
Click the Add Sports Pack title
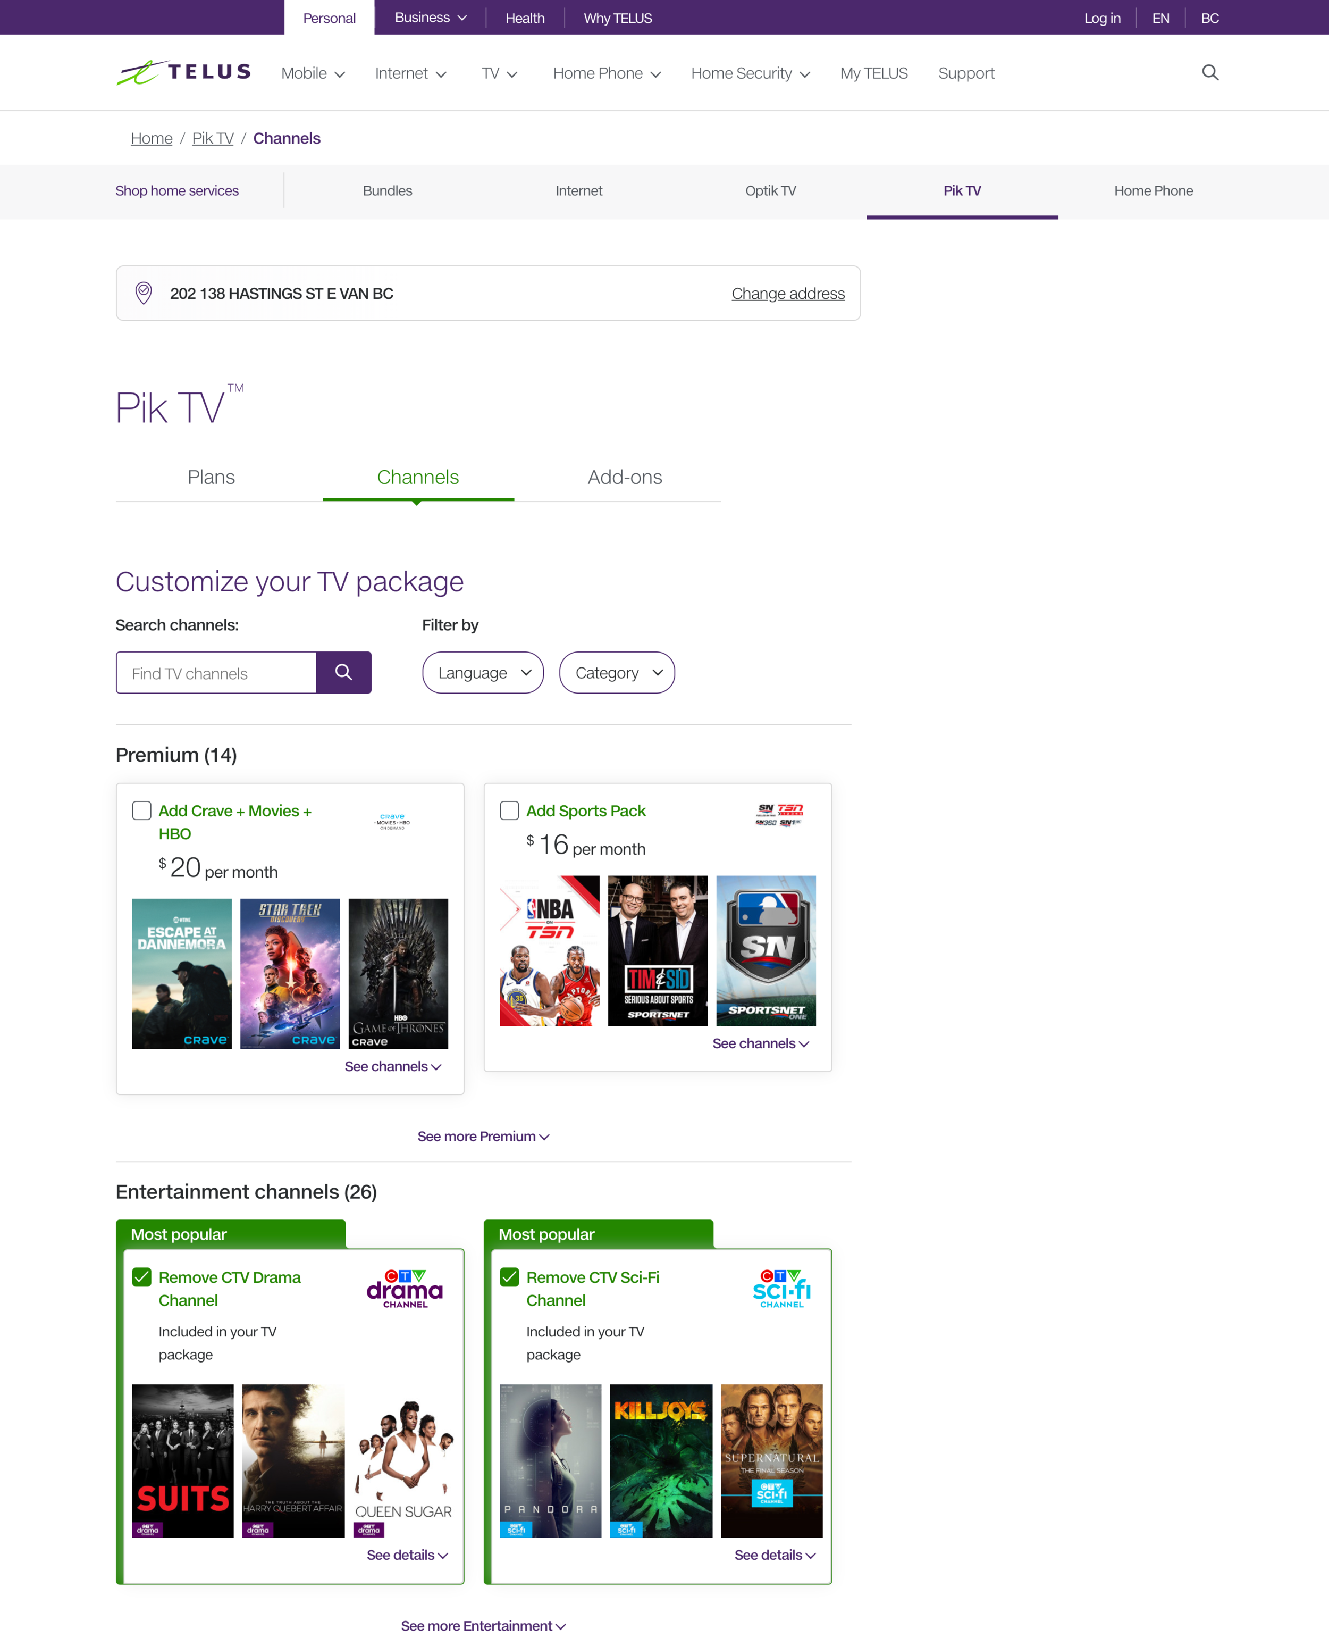(586, 811)
